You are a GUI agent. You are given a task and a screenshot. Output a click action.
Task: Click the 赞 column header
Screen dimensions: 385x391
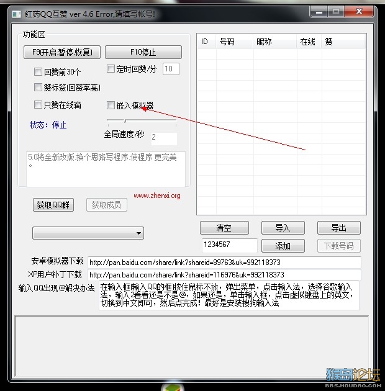(343, 42)
